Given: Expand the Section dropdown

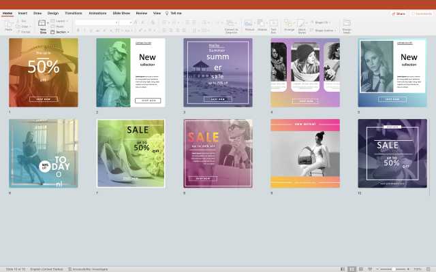Looking at the screenshot, I should coord(61,31).
